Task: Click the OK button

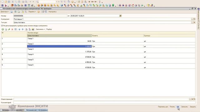Action: pyautogui.click(x=178, y=107)
